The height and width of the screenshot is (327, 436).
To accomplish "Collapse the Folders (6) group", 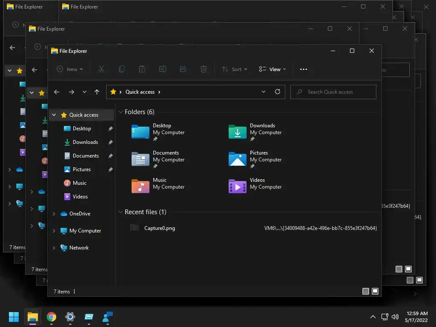I will coord(120,112).
